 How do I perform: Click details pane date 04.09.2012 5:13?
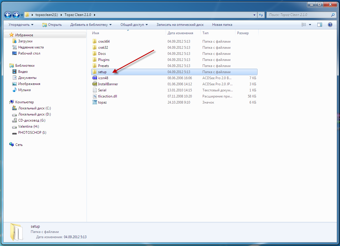pyautogui.click(x=75, y=237)
